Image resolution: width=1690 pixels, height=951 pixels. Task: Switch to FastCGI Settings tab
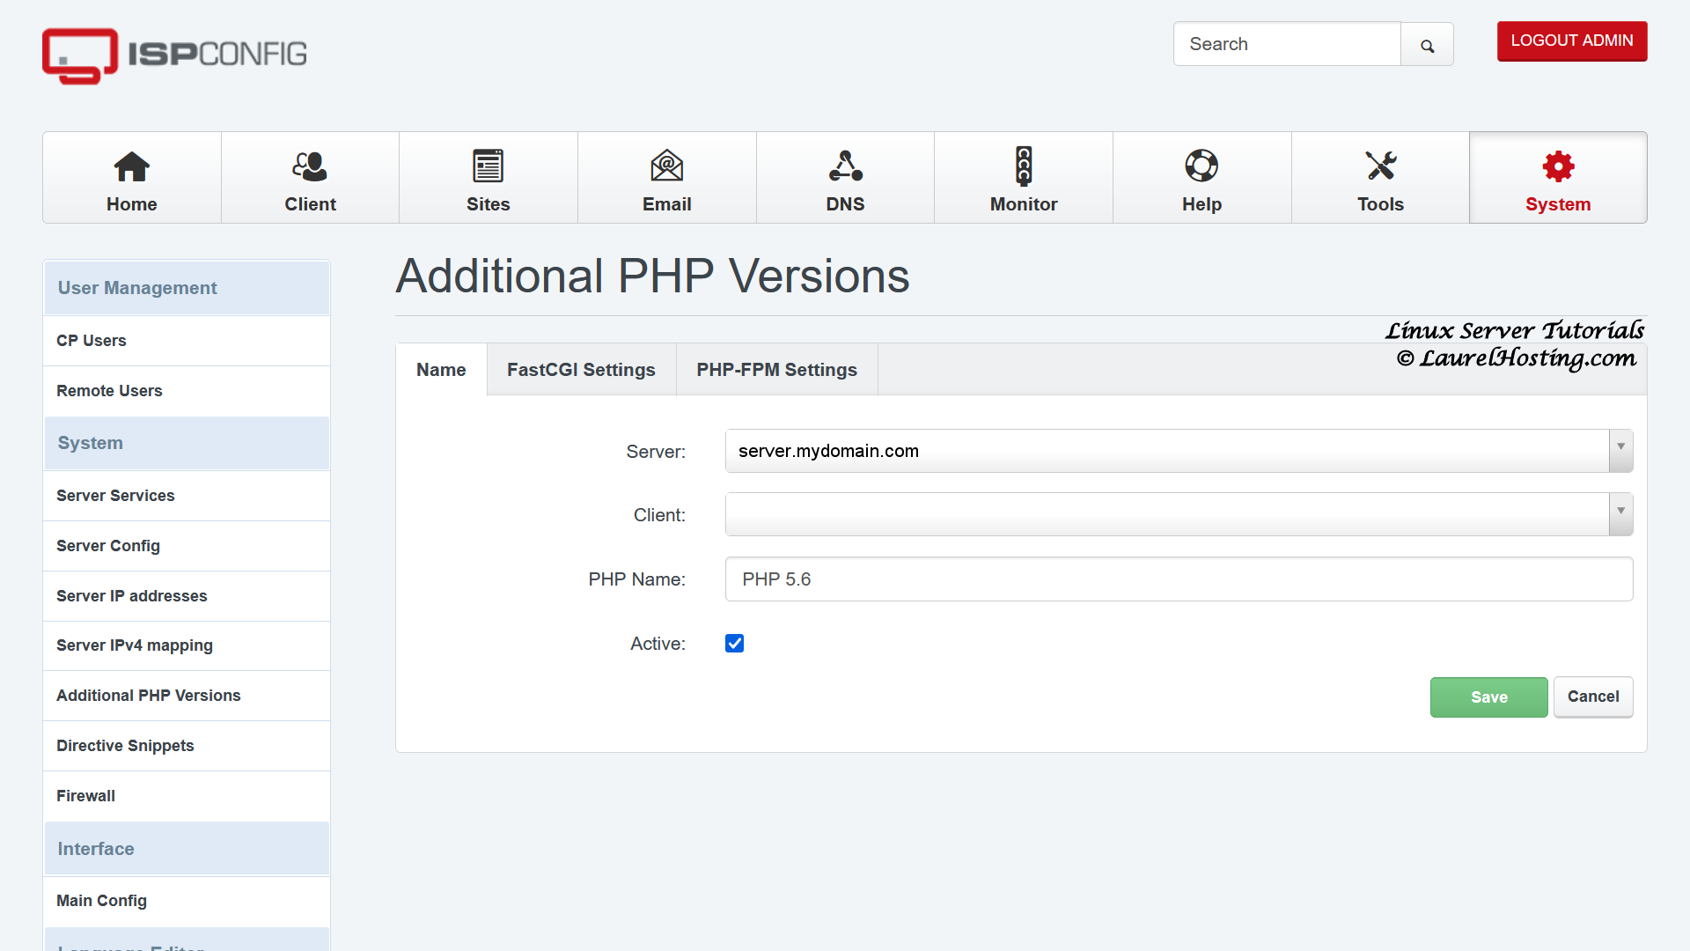tap(581, 370)
